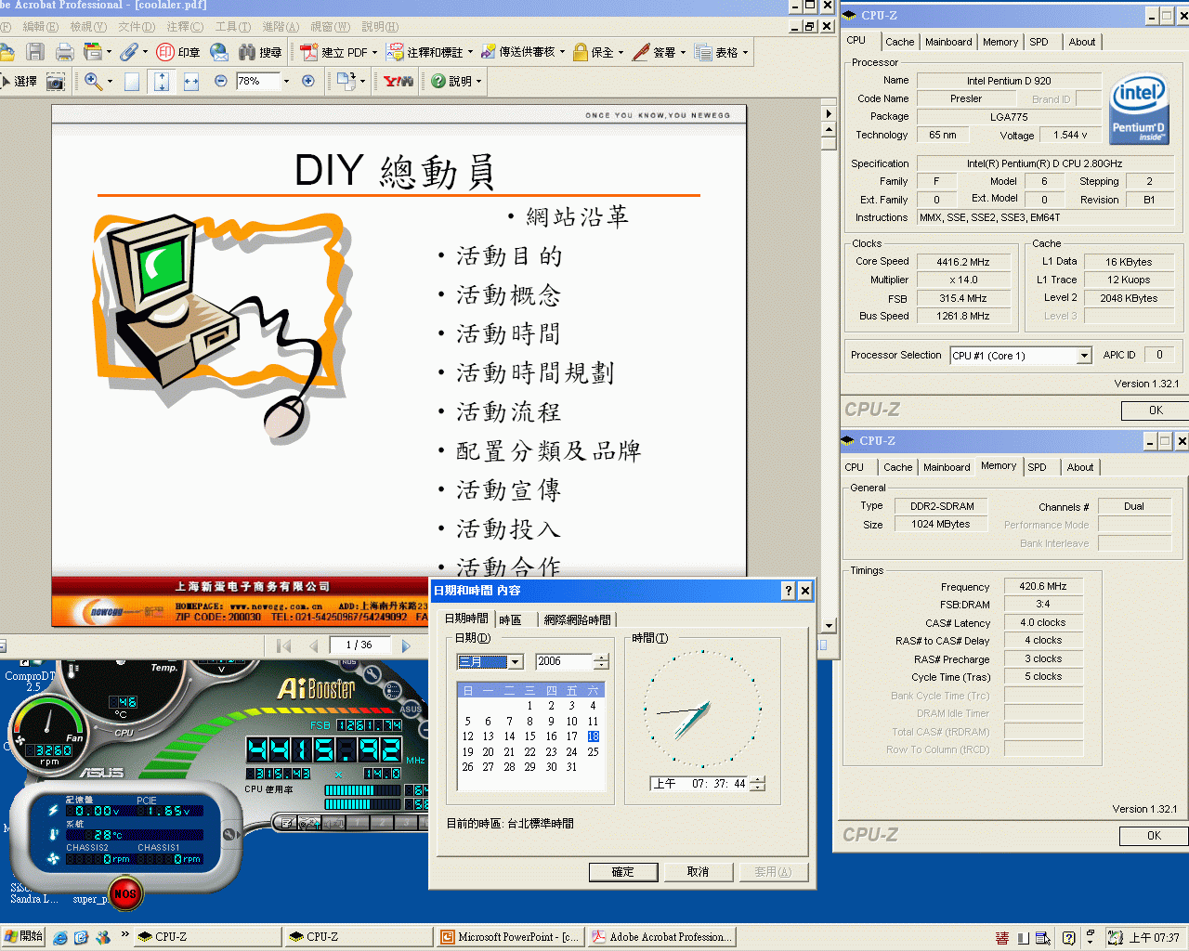Click the year 2006 stepper arrows
Image resolution: width=1189 pixels, height=951 pixels.
[x=602, y=662]
